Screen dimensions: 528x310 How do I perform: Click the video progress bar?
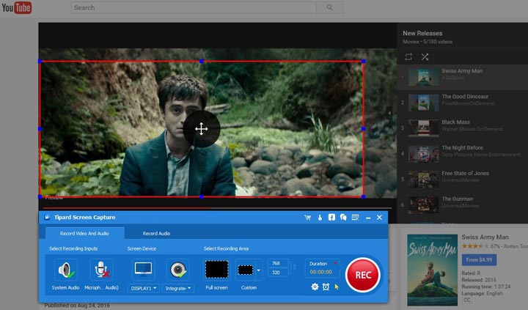pyautogui.click(x=218, y=208)
